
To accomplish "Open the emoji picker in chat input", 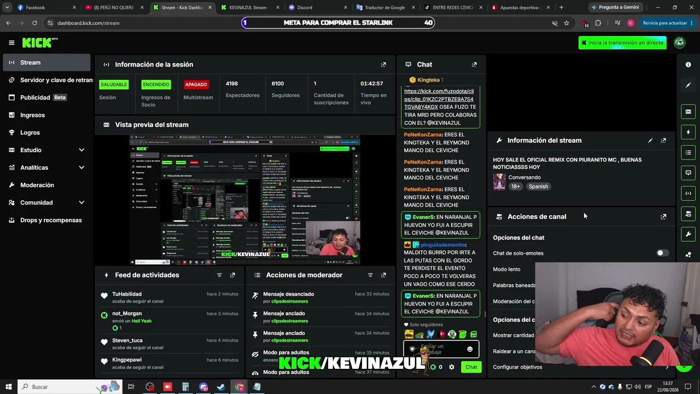I will (470, 349).
